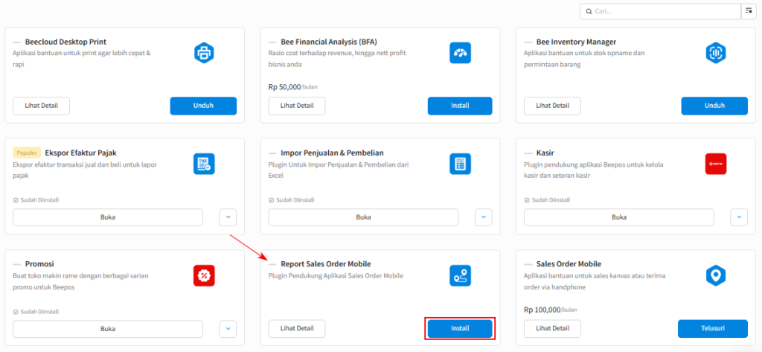The height and width of the screenshot is (352, 762).
Task: Expand dropdown arrow in the Kasir card
Action: (x=739, y=217)
